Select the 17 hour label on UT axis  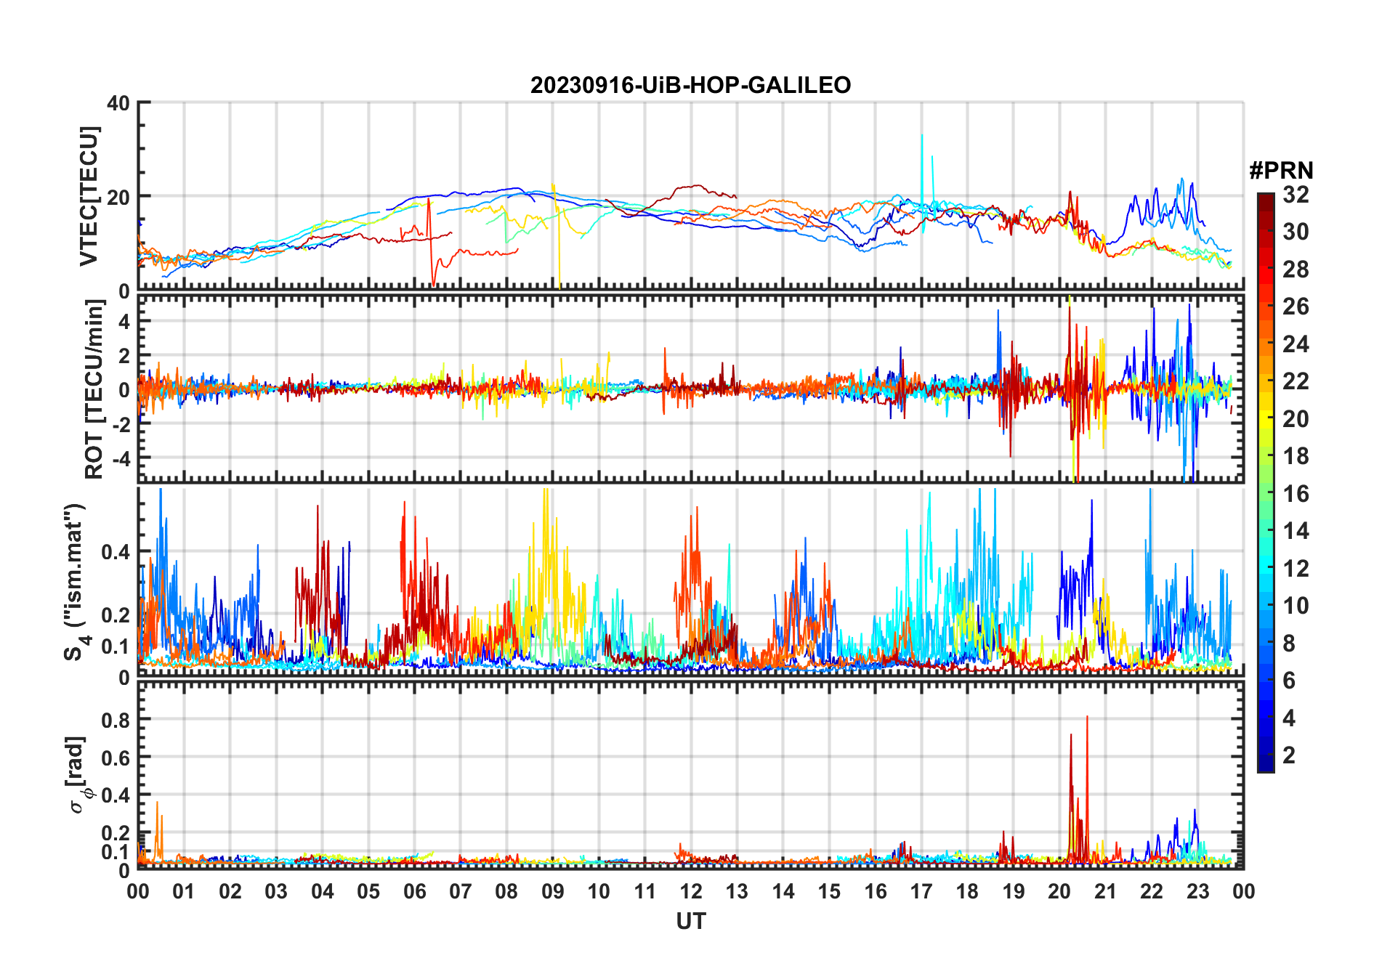[921, 891]
